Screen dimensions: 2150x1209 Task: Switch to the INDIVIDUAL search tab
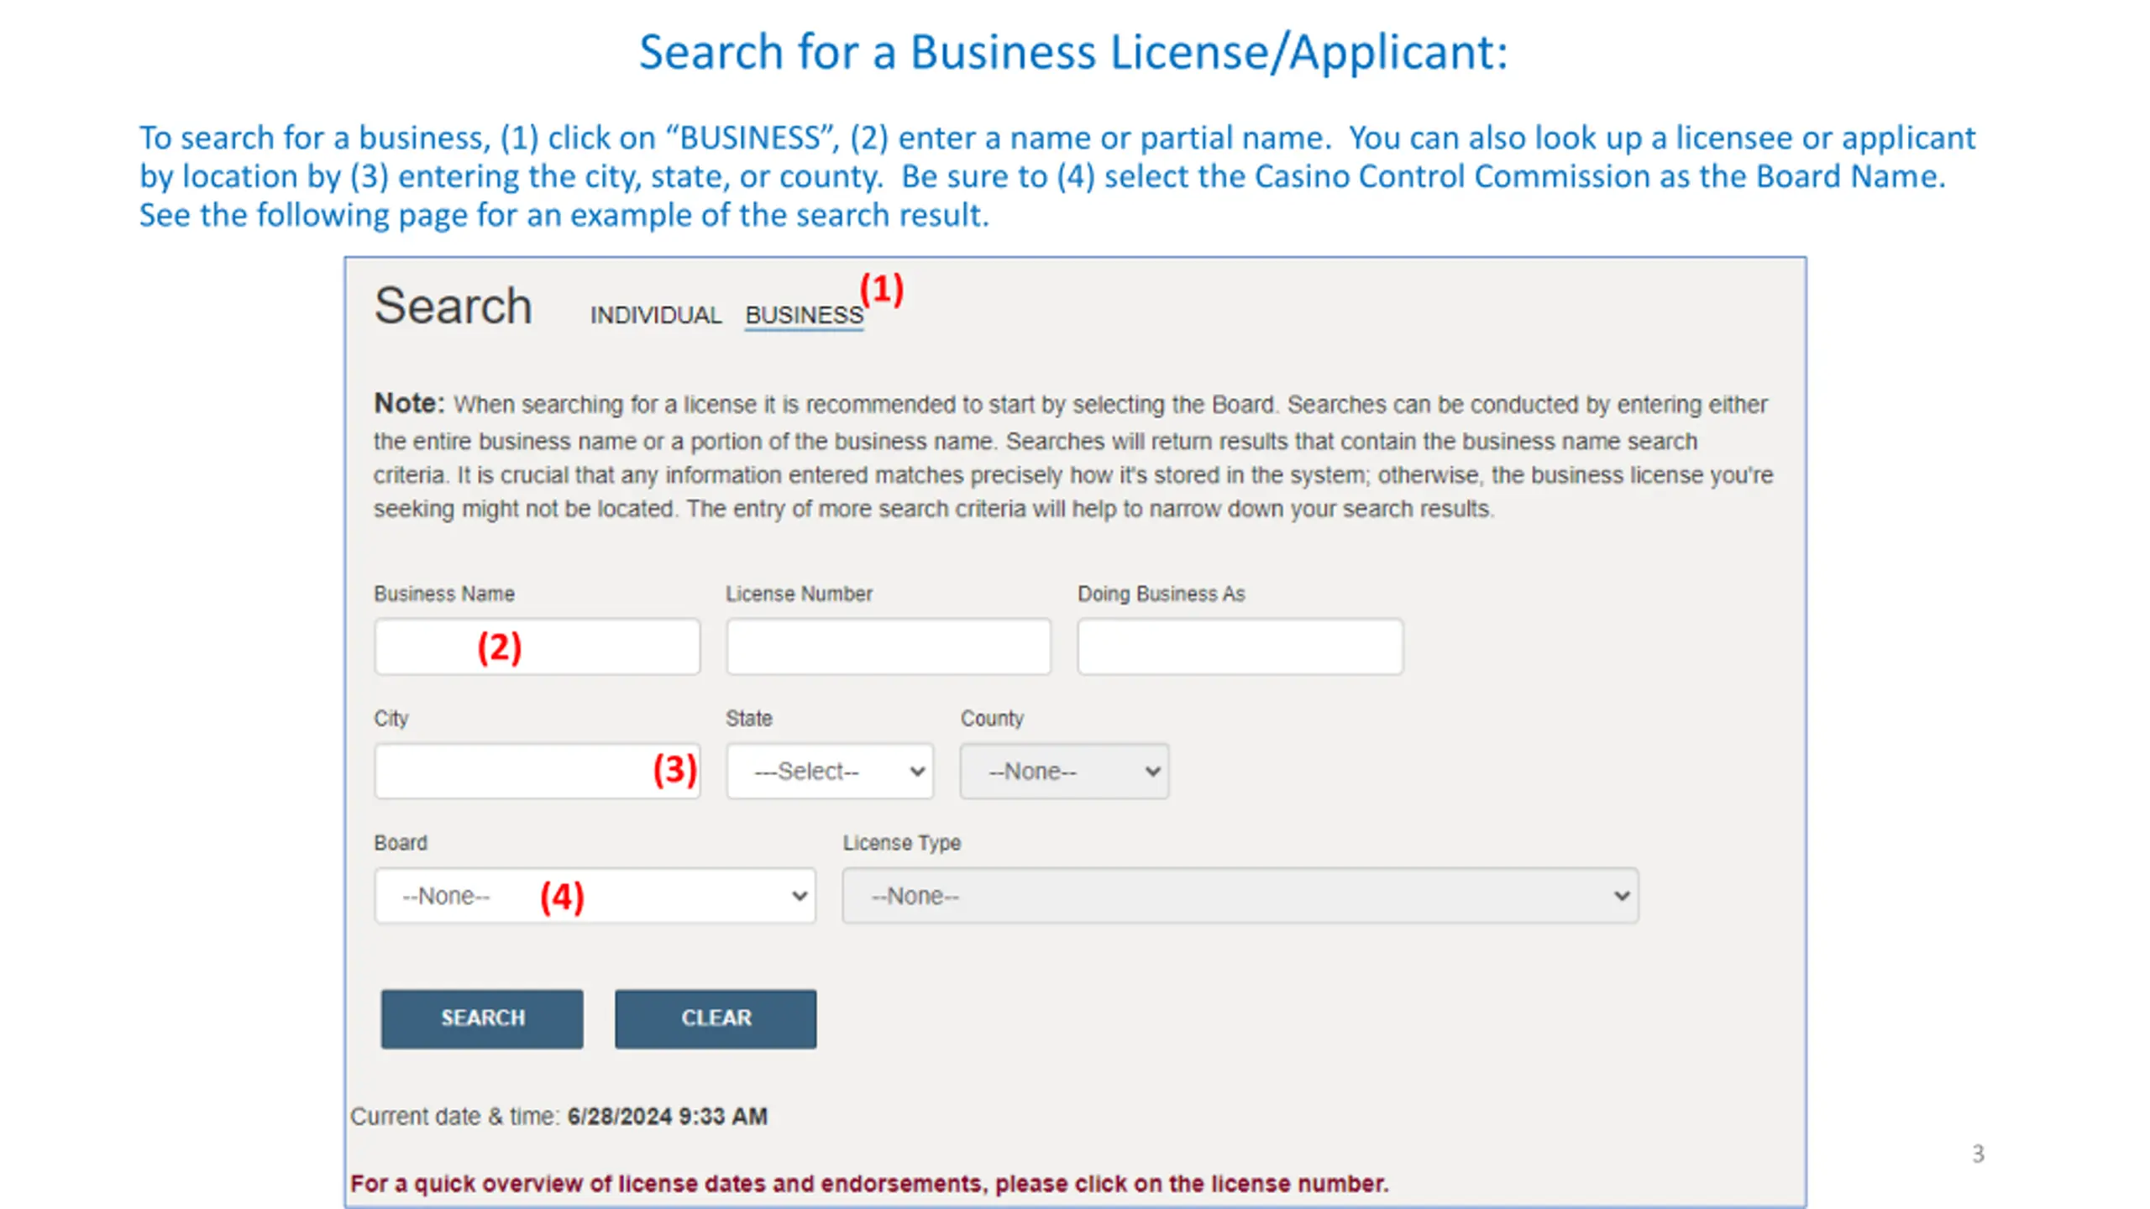pyautogui.click(x=655, y=315)
